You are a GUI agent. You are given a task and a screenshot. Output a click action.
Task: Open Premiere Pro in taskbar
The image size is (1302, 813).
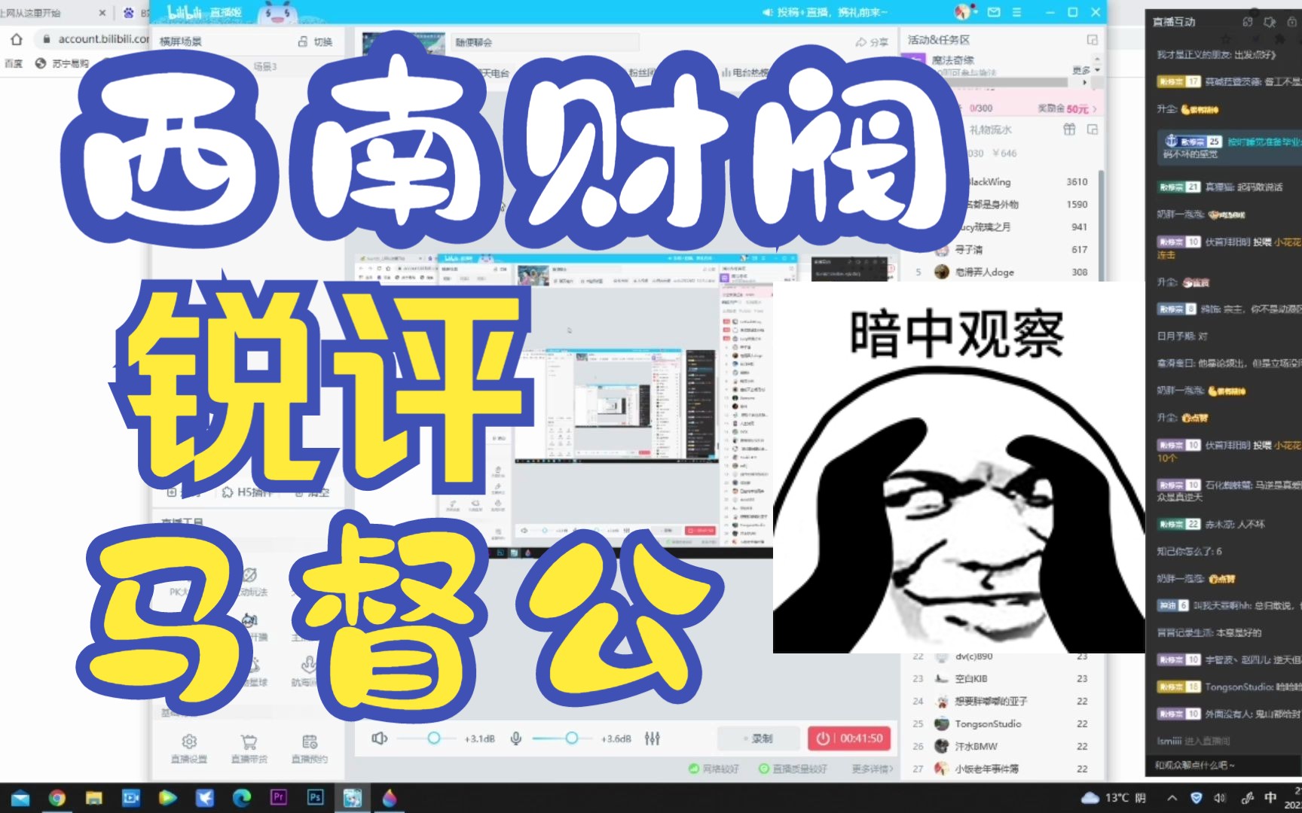tap(279, 797)
